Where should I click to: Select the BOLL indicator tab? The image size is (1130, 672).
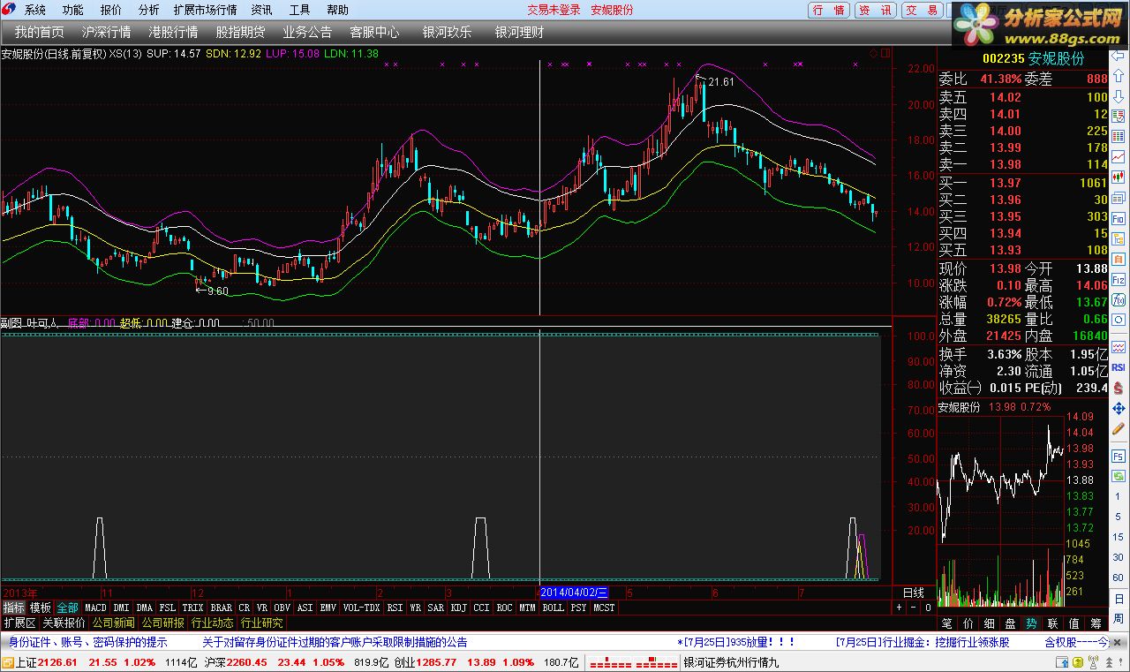pos(553,608)
